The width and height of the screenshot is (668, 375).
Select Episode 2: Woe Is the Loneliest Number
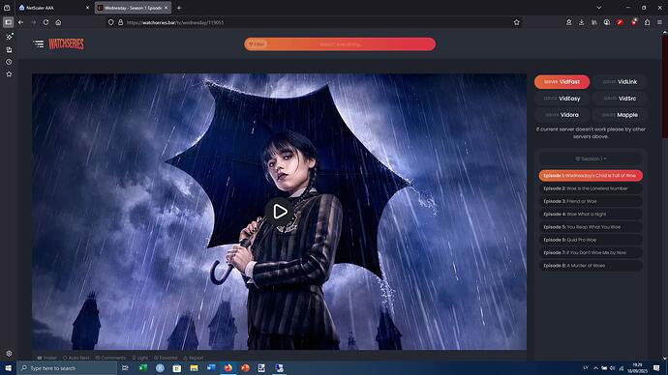591,188
